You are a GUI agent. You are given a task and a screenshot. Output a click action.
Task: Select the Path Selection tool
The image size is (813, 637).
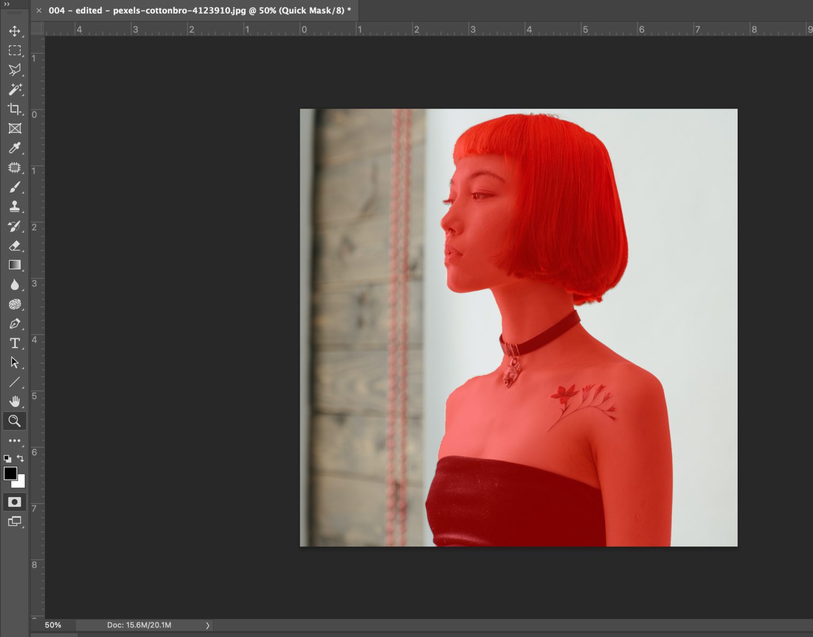point(15,363)
